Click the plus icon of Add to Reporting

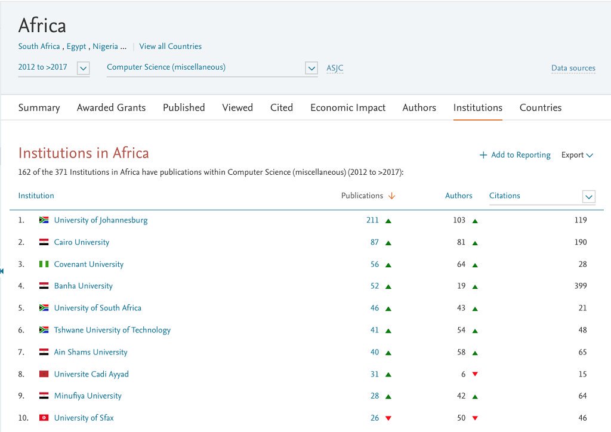pyautogui.click(x=483, y=155)
